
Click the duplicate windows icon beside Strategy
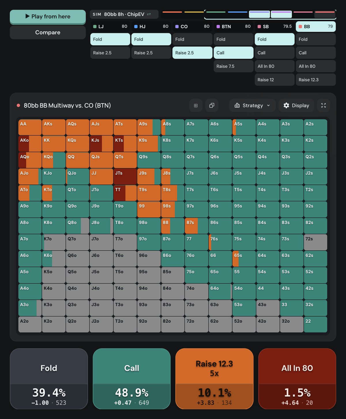212,106
